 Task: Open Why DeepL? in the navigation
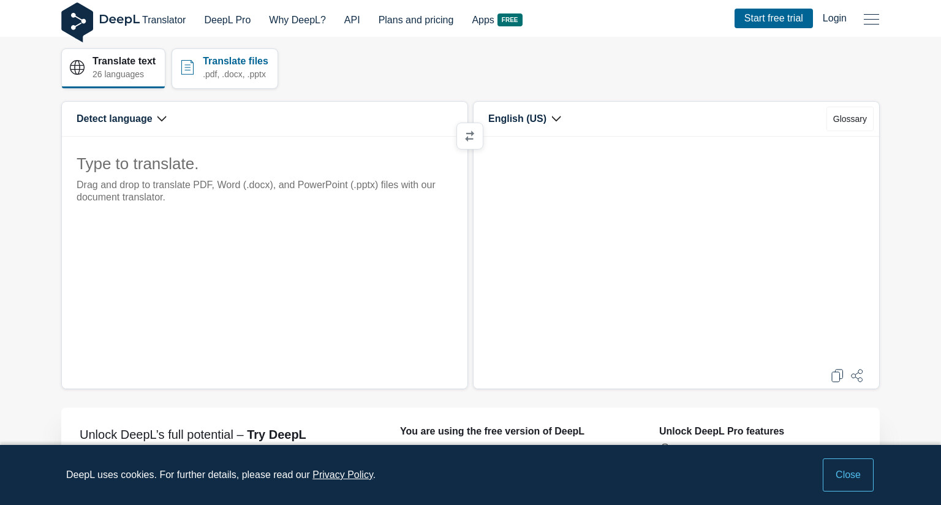[297, 20]
